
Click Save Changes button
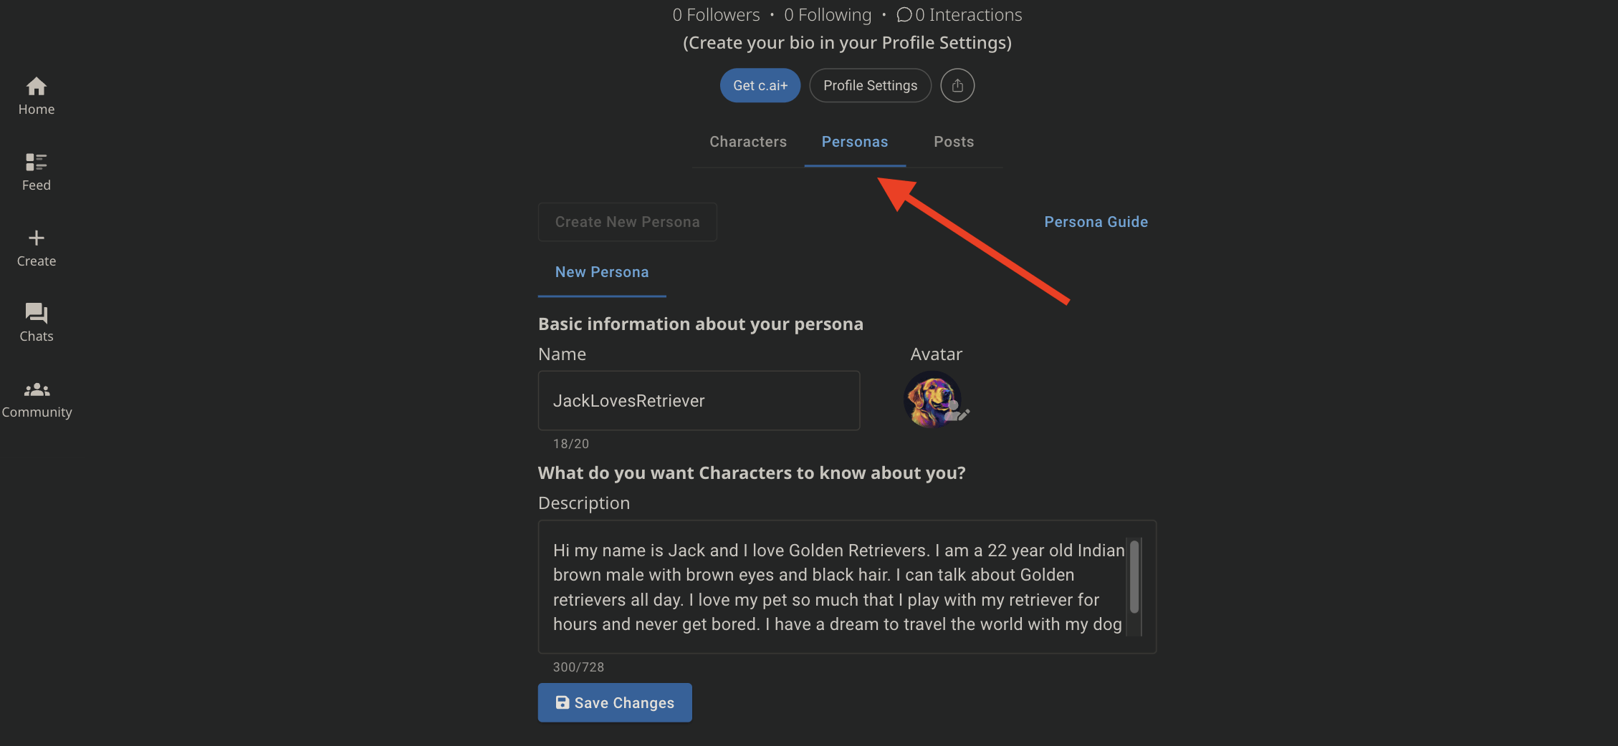pos(615,703)
